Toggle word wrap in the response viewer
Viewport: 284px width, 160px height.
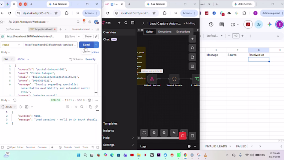[x=67, y=107]
